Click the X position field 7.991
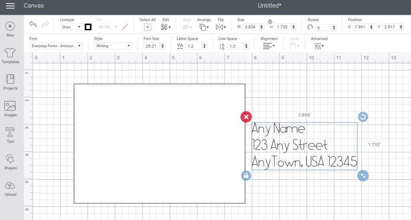411x220 pixels. [361, 27]
